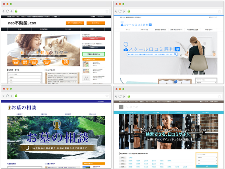Viewport: 225px width, 169px height.
Task: Click the お墓の相談 header logo
Action: 22,108
